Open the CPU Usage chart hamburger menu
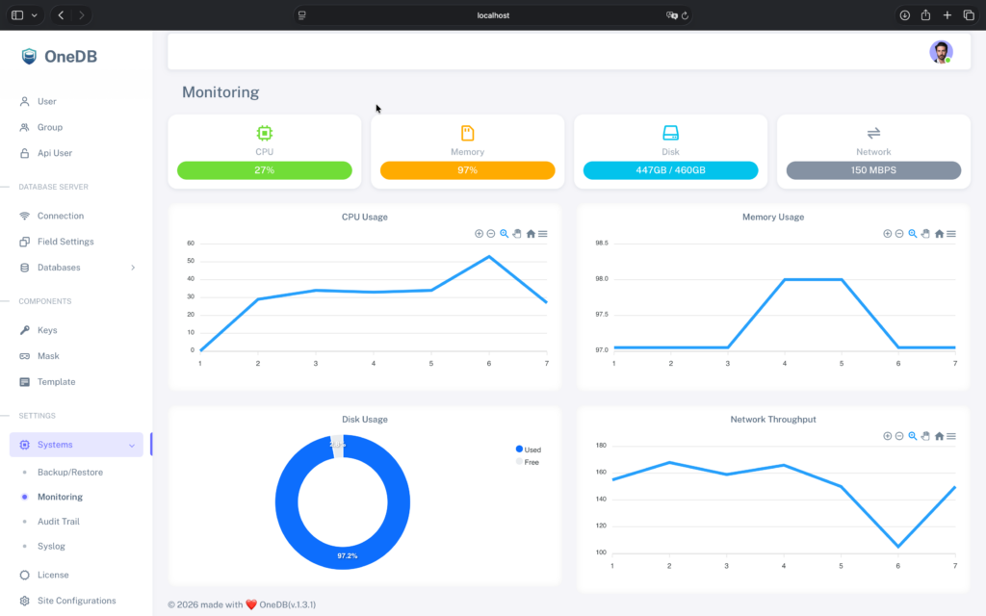Image resolution: width=986 pixels, height=616 pixels. (x=543, y=234)
